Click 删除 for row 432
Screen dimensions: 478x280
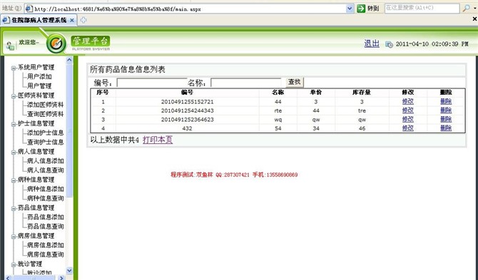pos(446,128)
